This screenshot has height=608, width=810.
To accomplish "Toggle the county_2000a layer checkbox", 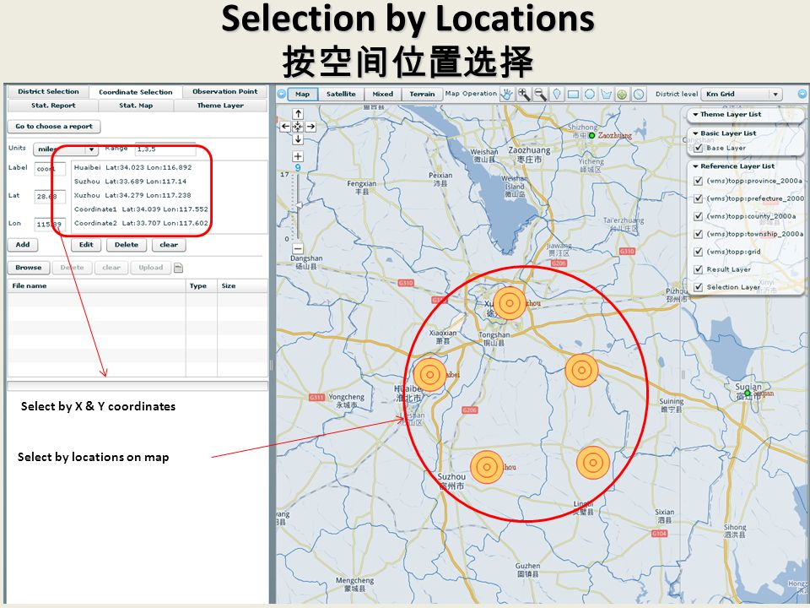I will [699, 216].
